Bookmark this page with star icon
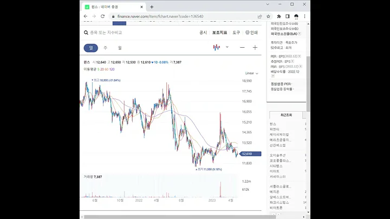Viewport: 390px width, 219px height. coord(268,16)
